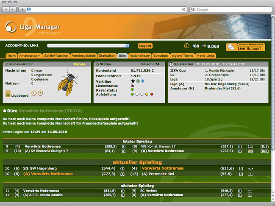The height and width of the screenshot is (206, 275).
Task: Click the globe site icon in address bar
Action: [29, 9]
